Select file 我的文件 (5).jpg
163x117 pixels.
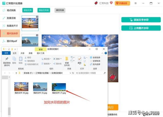tap(40, 88)
